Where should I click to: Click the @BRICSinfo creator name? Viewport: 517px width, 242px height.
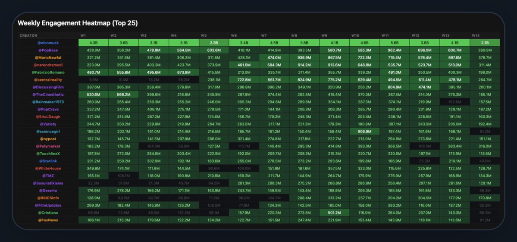click(48, 198)
